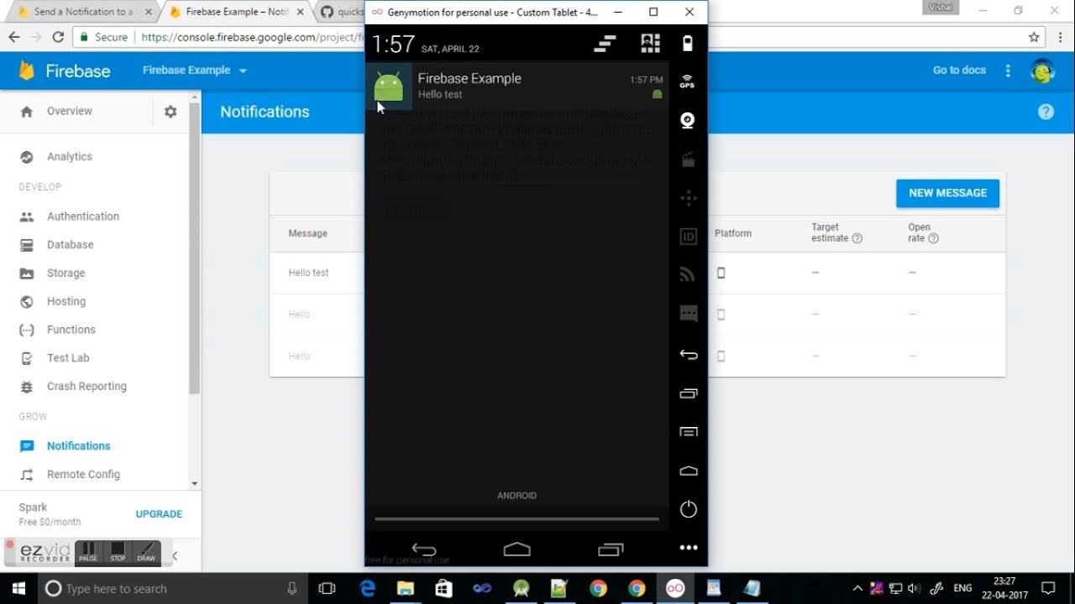
Task: Click Genymotion sidebar recent apps button
Action: click(x=688, y=393)
